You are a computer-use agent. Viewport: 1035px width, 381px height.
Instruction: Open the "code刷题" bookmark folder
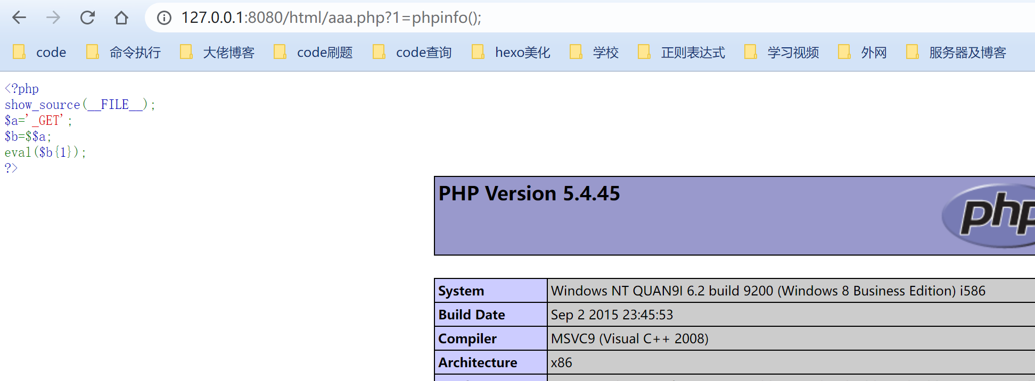point(313,52)
